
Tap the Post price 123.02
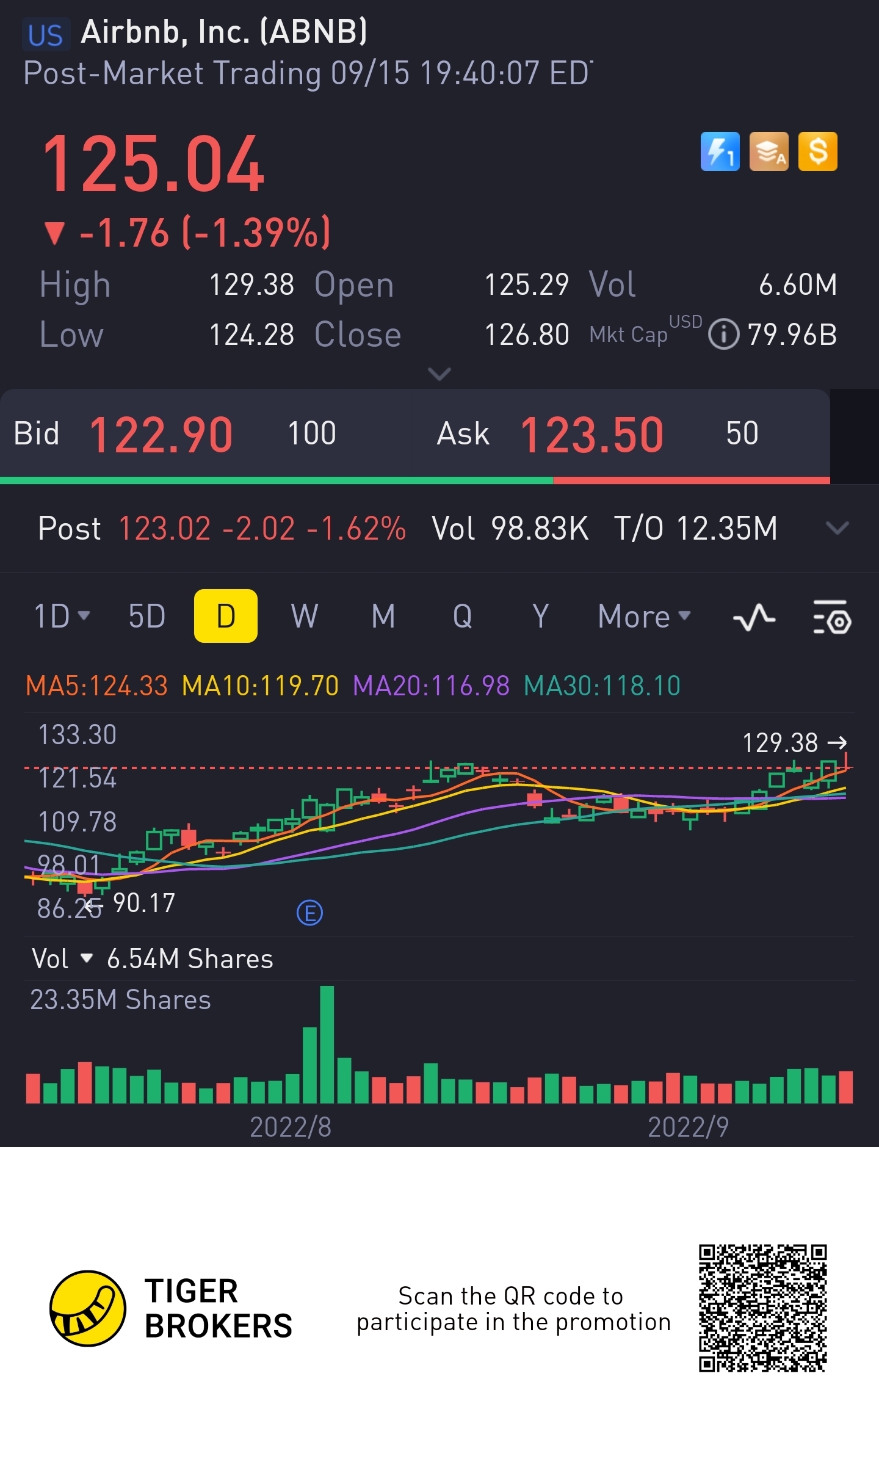(x=164, y=528)
